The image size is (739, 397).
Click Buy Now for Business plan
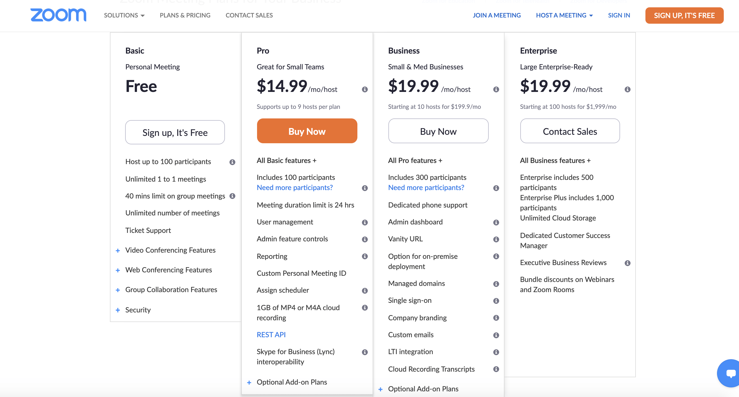tap(438, 131)
